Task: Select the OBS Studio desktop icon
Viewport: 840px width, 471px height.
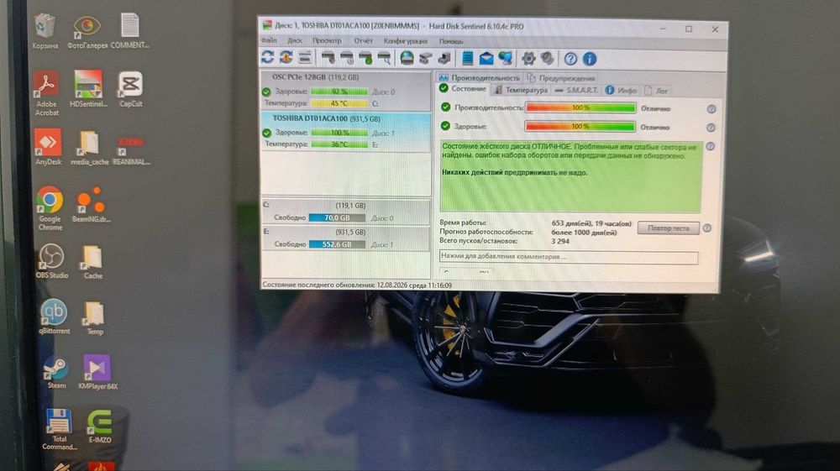Action: point(52,261)
